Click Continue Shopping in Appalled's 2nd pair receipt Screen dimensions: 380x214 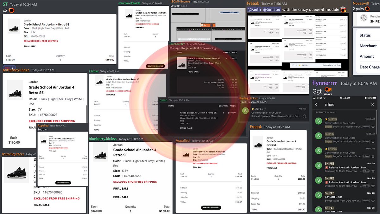63,183
